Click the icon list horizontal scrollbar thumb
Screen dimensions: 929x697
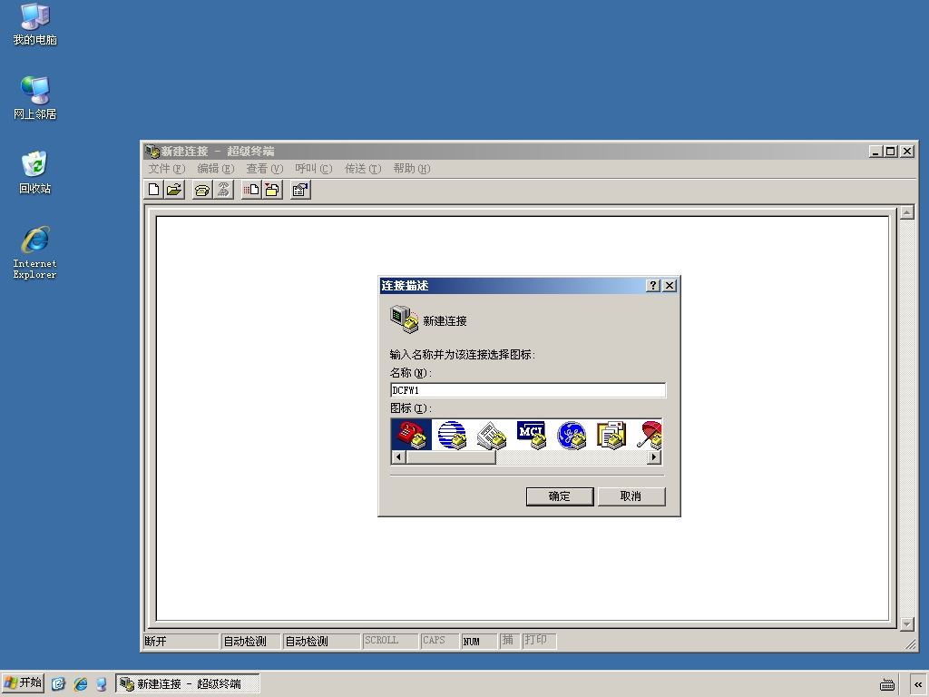pyautogui.click(x=451, y=457)
